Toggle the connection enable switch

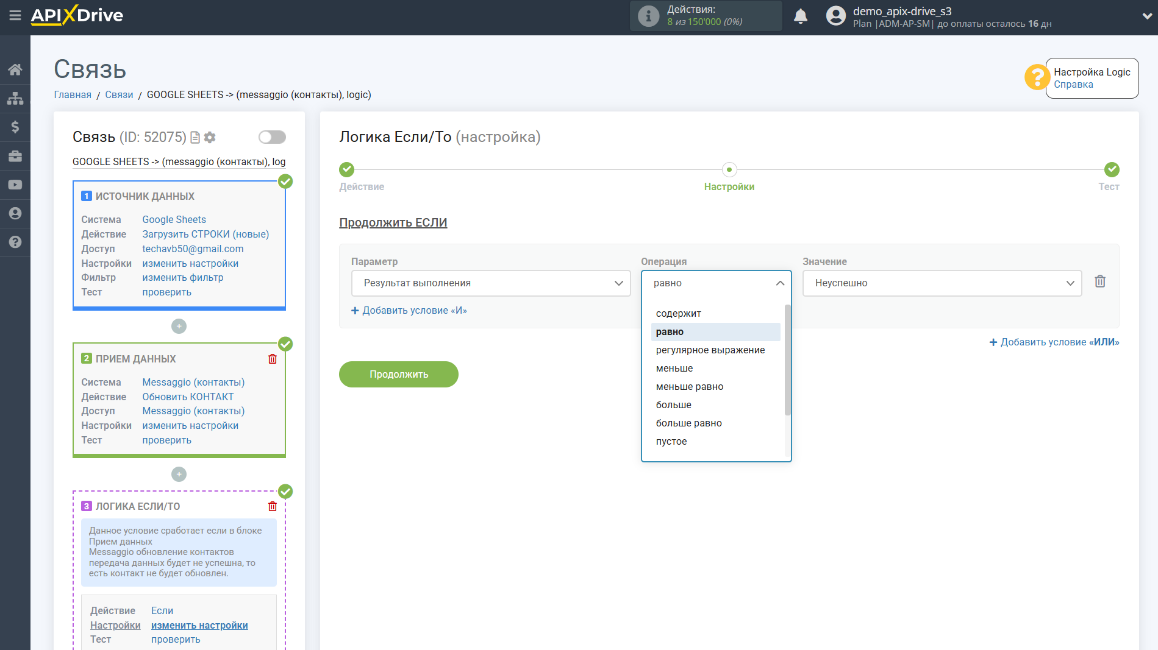pos(272,137)
